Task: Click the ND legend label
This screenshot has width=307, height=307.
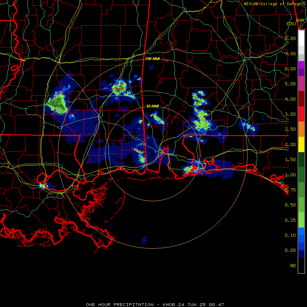Action: tap(293, 266)
